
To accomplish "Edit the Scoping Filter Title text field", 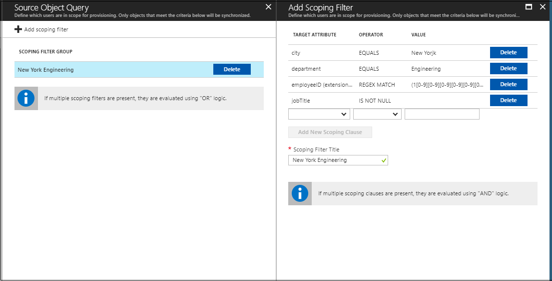I will coord(334,160).
